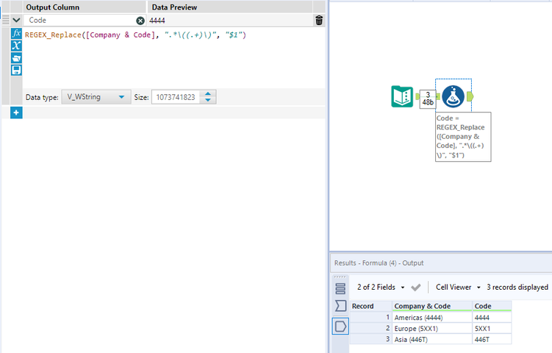Open the Data type V_WString dropdown

96,97
